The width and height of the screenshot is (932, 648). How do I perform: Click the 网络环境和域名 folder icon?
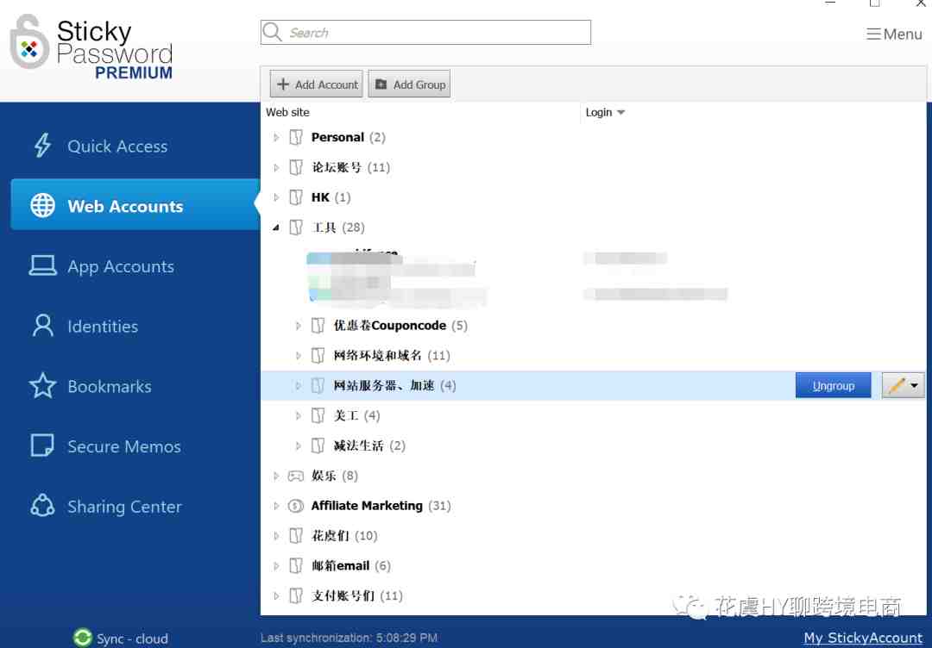(318, 355)
